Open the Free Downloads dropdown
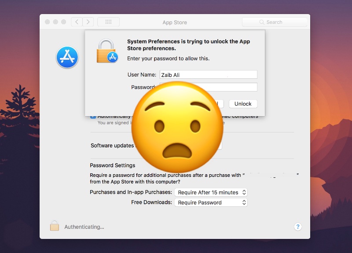 point(211,202)
